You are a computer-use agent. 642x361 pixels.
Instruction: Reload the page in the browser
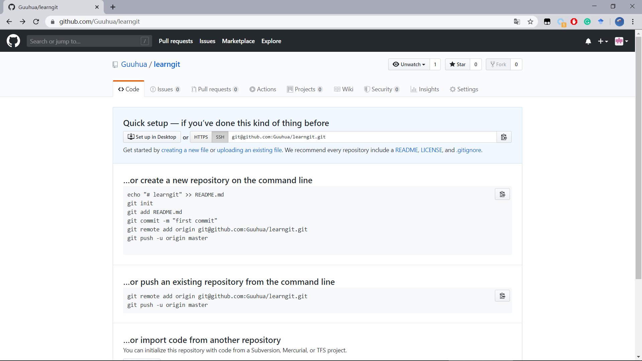point(36,22)
